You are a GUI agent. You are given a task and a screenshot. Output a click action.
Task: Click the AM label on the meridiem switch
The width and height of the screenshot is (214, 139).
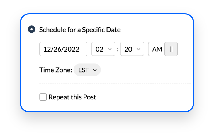(x=157, y=49)
